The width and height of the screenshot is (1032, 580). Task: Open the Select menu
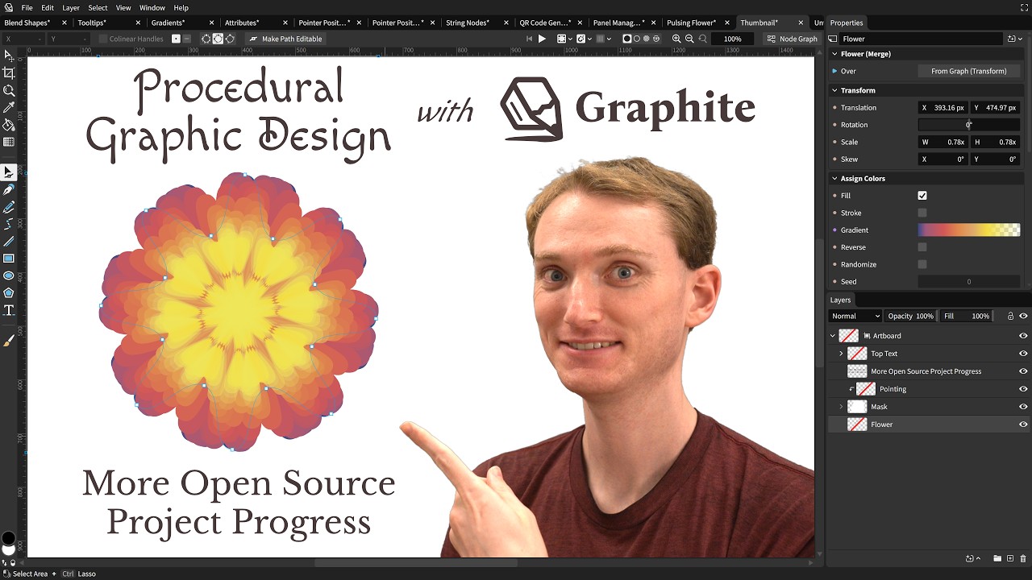tap(98, 7)
